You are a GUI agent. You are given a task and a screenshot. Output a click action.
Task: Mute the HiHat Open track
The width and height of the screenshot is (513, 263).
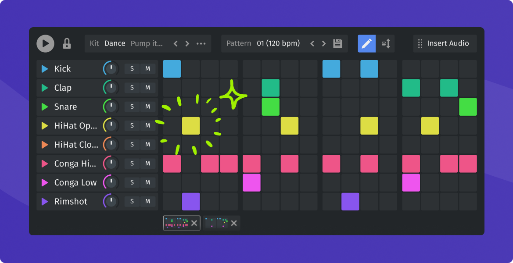[x=148, y=126]
